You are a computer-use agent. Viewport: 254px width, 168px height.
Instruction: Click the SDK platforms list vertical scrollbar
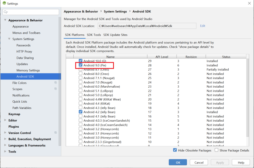[248, 97]
